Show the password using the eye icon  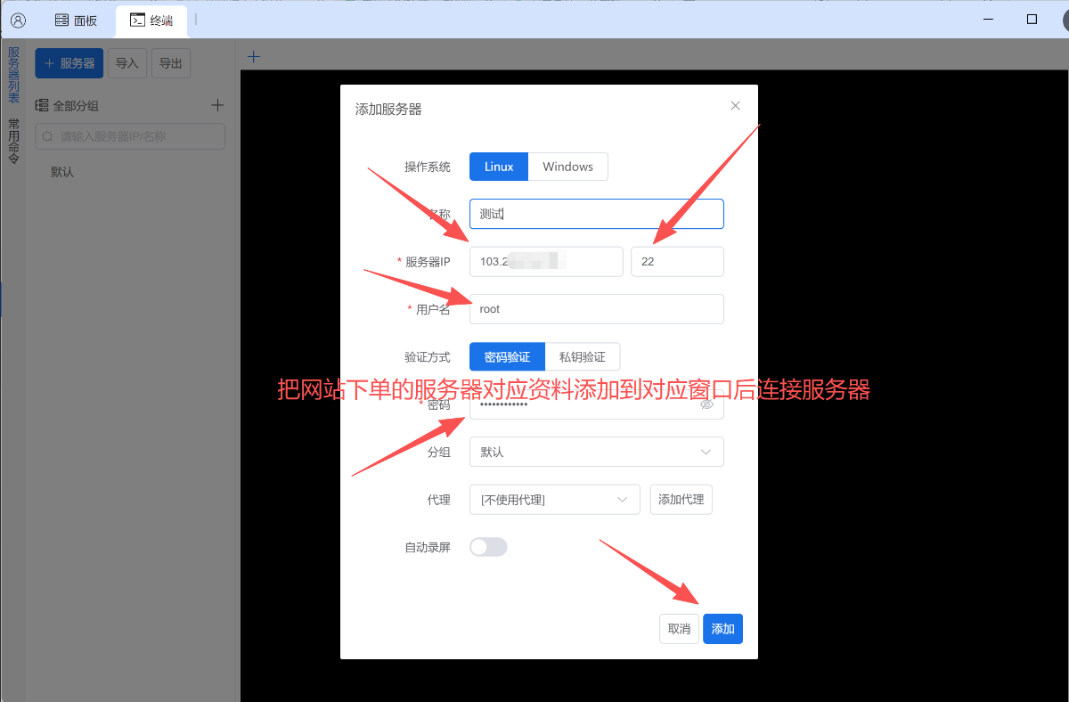coord(708,405)
